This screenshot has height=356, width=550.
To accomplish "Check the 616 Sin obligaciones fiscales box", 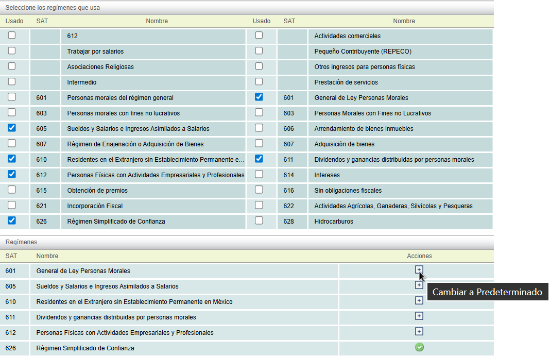I will (259, 190).
